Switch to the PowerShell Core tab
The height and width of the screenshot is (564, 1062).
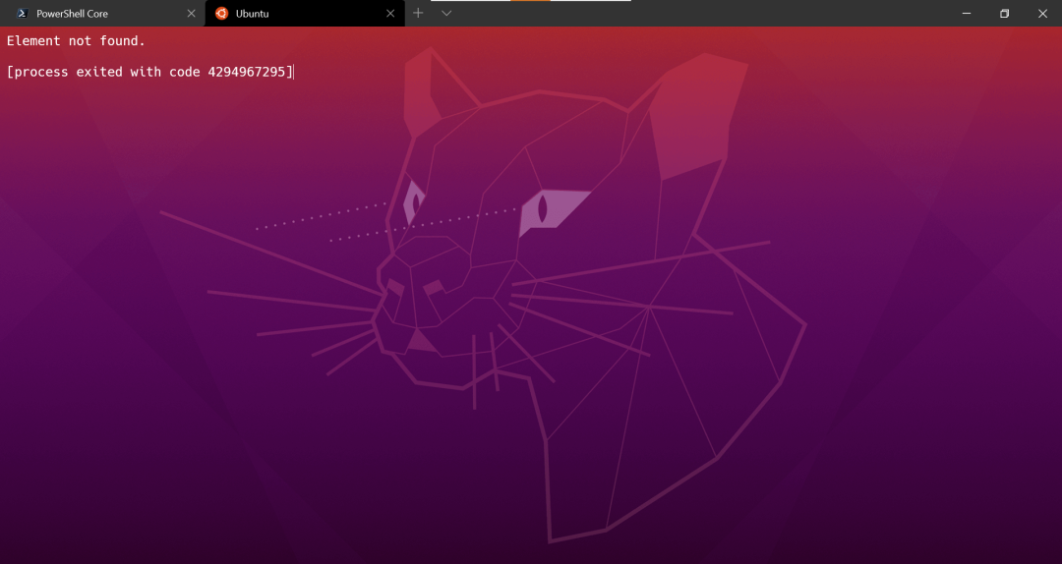(101, 14)
